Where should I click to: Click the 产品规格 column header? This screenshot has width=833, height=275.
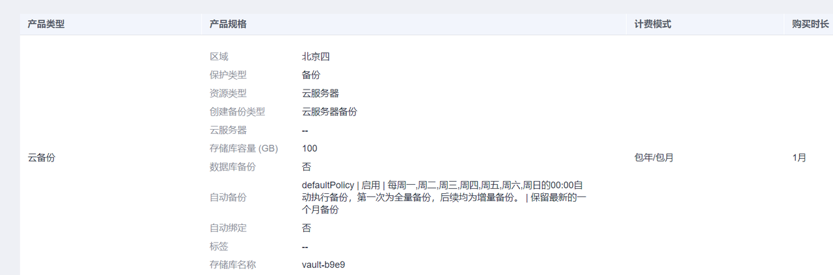[228, 24]
